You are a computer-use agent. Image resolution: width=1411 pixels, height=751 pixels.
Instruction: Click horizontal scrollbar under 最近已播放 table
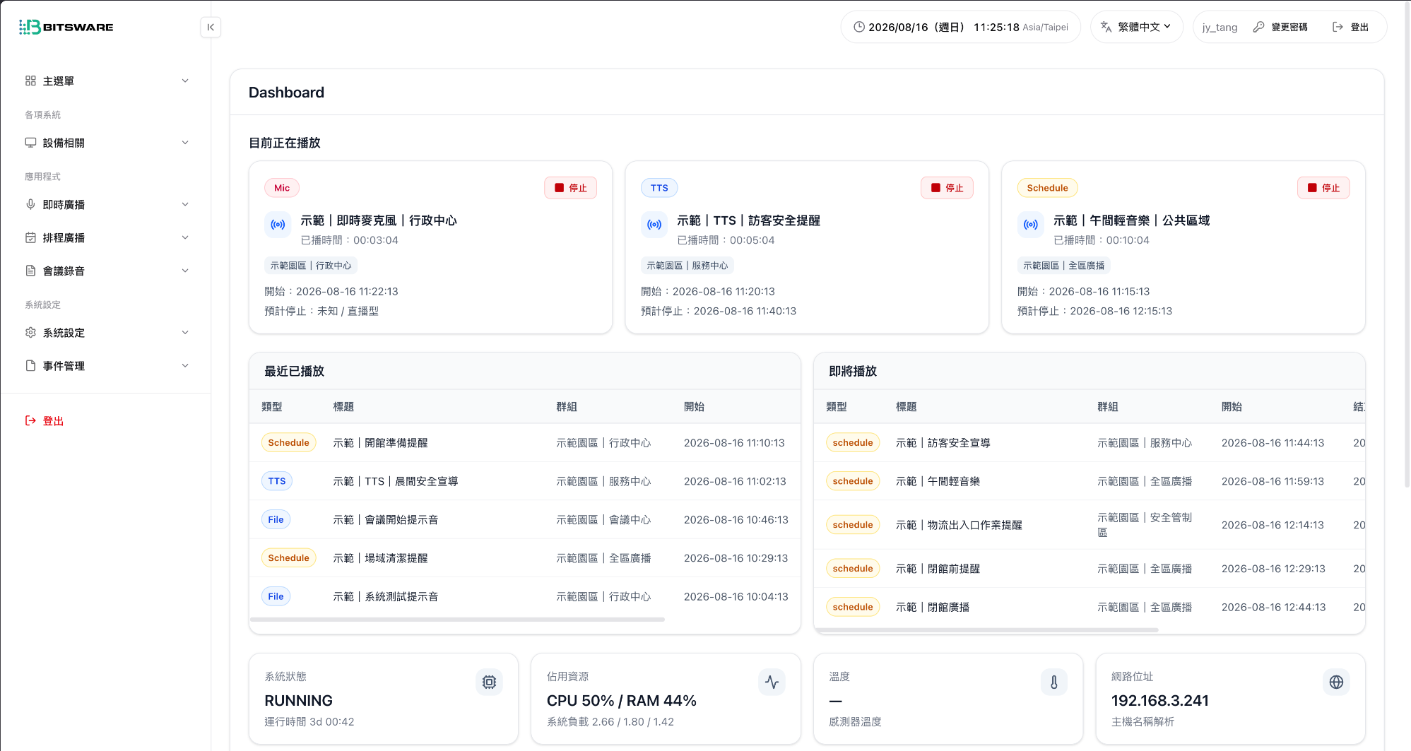[x=457, y=620]
